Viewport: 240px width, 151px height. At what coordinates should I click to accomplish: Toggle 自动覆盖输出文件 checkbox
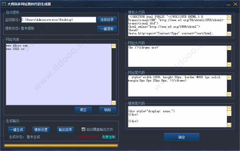point(84,129)
